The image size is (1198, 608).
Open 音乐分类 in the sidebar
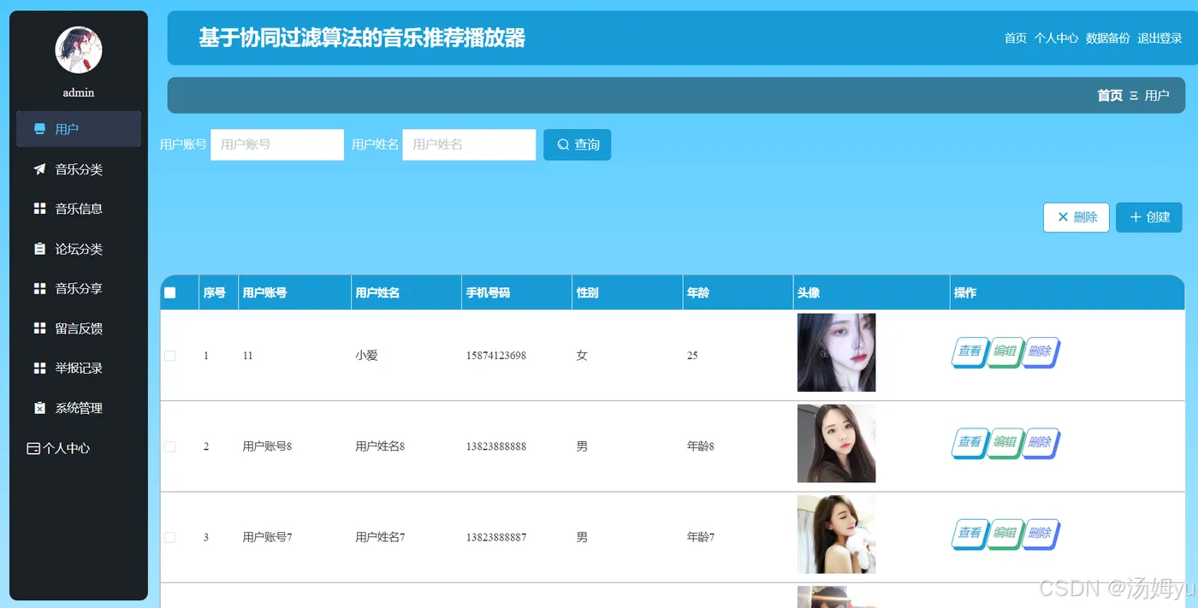click(79, 169)
